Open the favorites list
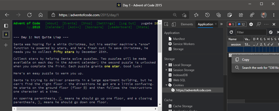The image size is (279, 111). tap(196, 15)
